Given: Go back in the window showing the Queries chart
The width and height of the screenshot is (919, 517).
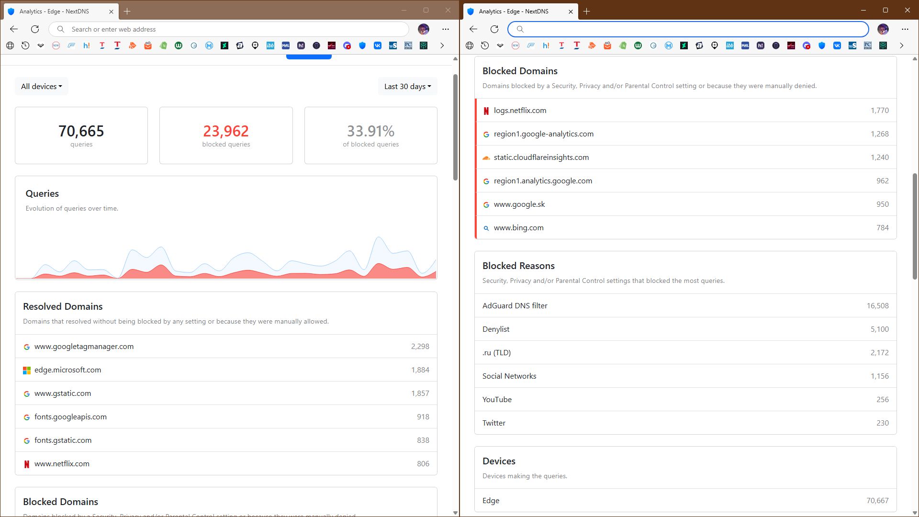Looking at the screenshot, I should coord(14,29).
